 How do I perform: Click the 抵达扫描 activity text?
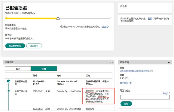tap(90, 109)
